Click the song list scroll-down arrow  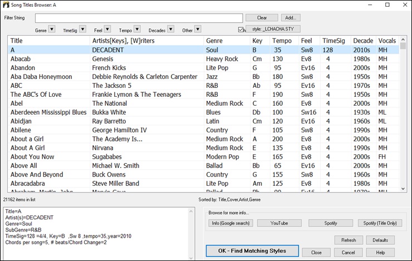click(403, 189)
